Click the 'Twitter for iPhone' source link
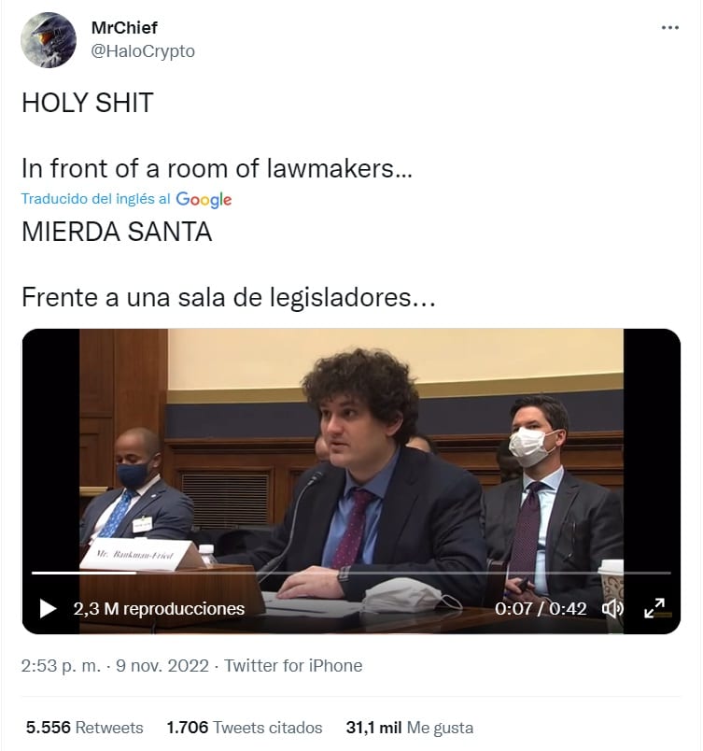The image size is (703, 751). [x=293, y=666]
